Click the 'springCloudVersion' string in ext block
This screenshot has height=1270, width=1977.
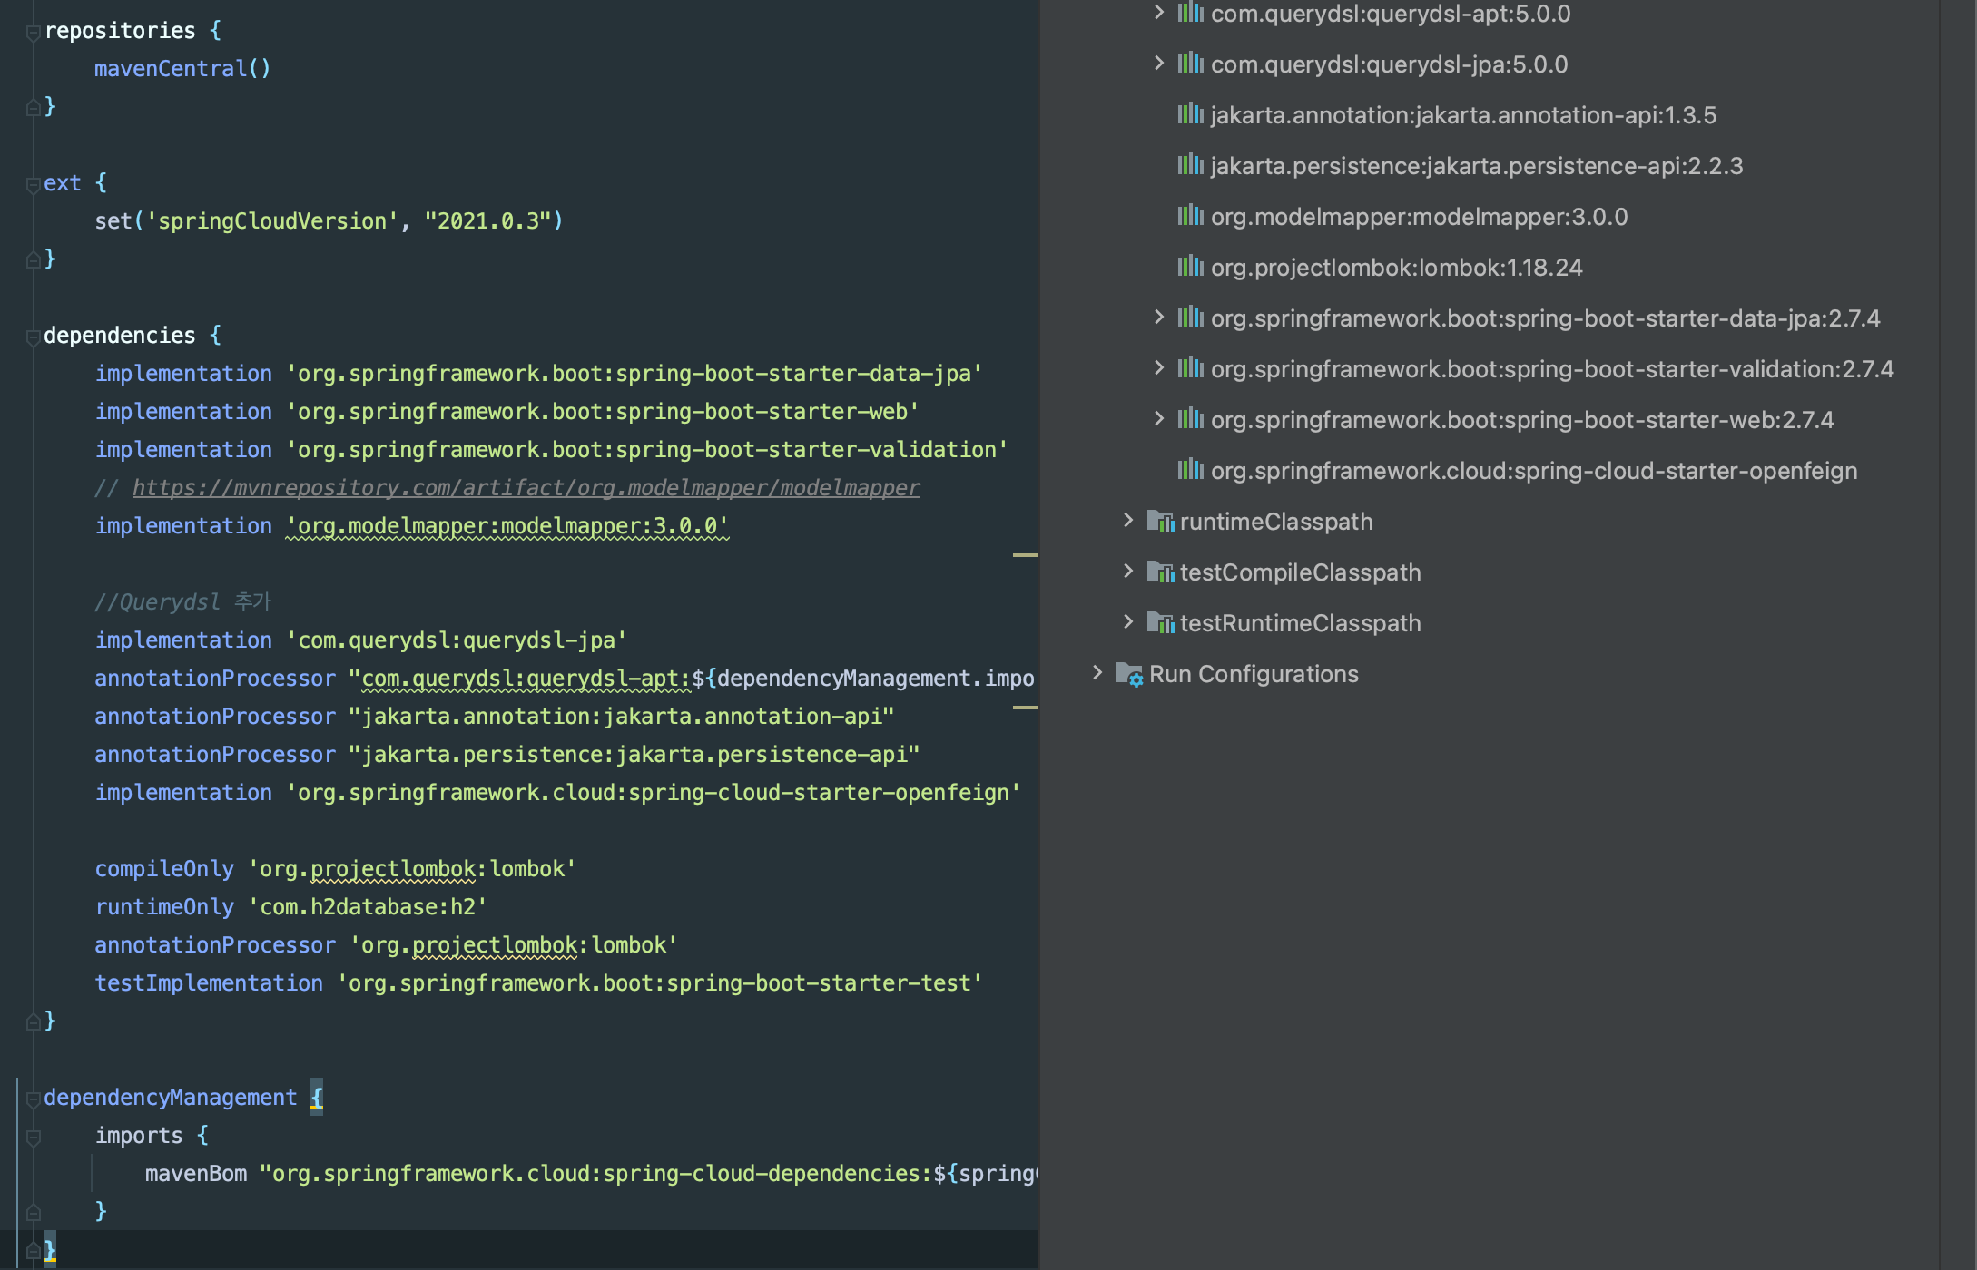point(272,221)
